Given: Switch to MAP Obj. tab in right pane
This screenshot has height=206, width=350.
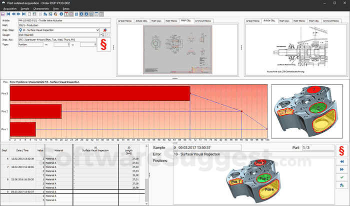Looking at the screenshot, I should point(314,21).
